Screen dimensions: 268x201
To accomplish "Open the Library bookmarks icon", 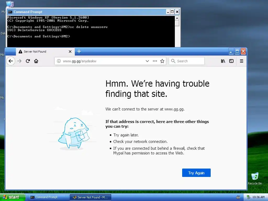I will tap(223, 61).
